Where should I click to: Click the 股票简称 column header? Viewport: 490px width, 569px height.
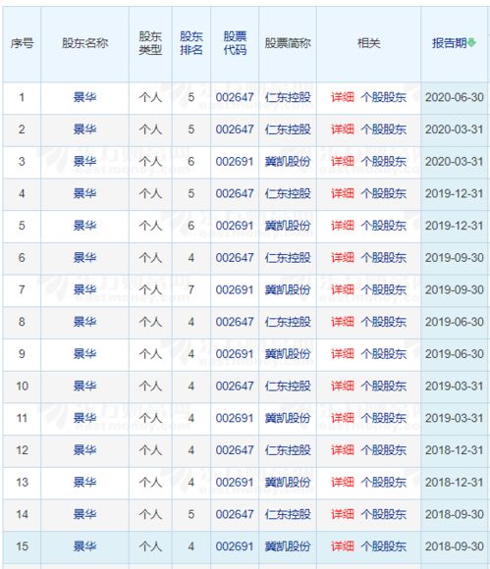coord(288,43)
